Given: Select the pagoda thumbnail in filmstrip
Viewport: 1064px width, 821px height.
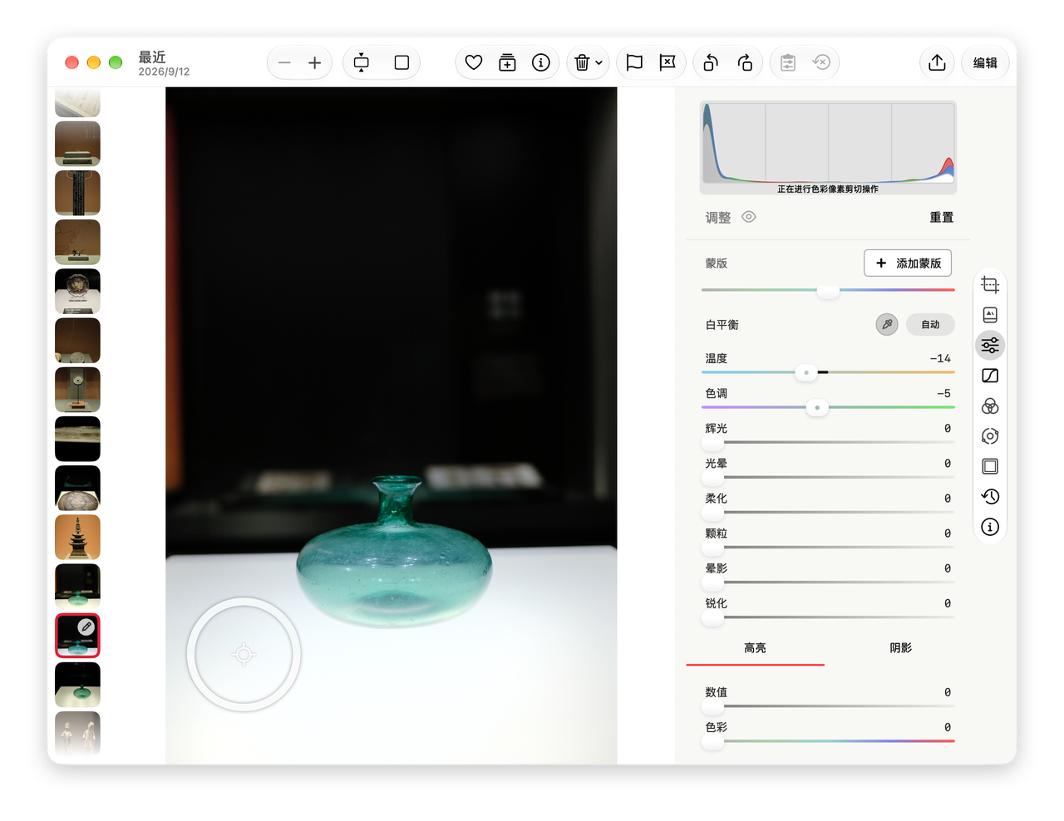Looking at the screenshot, I should click(x=77, y=537).
